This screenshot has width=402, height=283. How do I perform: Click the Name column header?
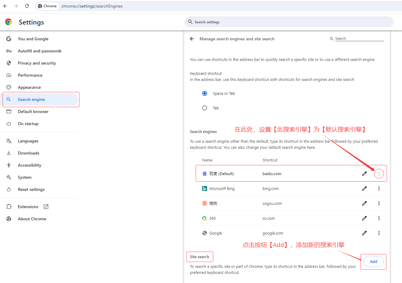[207, 160]
